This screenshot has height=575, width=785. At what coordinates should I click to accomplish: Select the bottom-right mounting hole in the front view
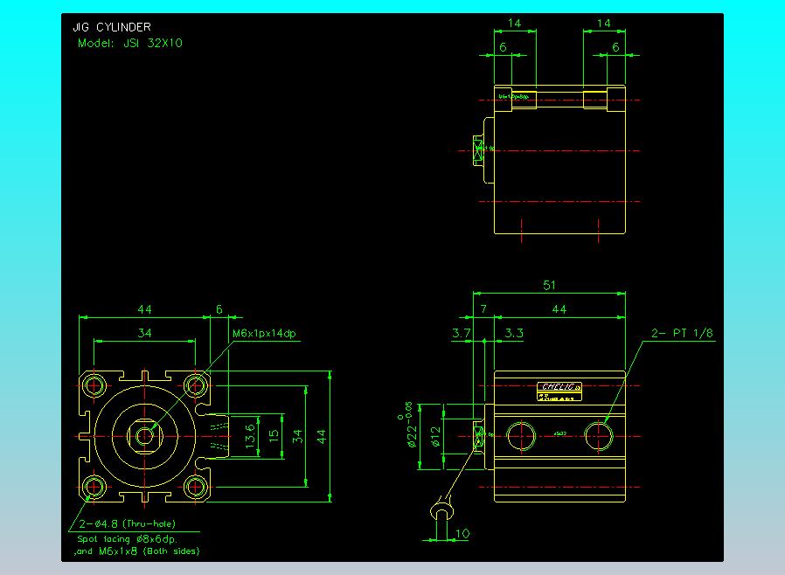click(195, 487)
